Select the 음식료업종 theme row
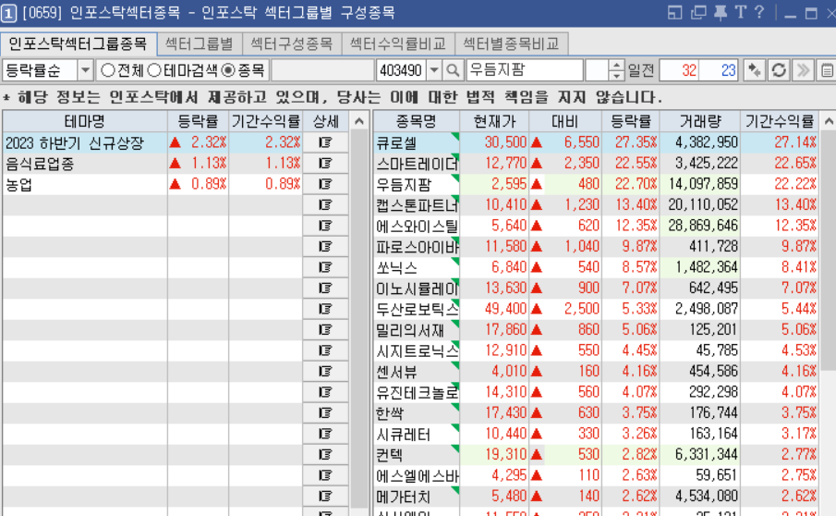Image resolution: width=836 pixels, height=516 pixels. pyautogui.click(x=176, y=164)
